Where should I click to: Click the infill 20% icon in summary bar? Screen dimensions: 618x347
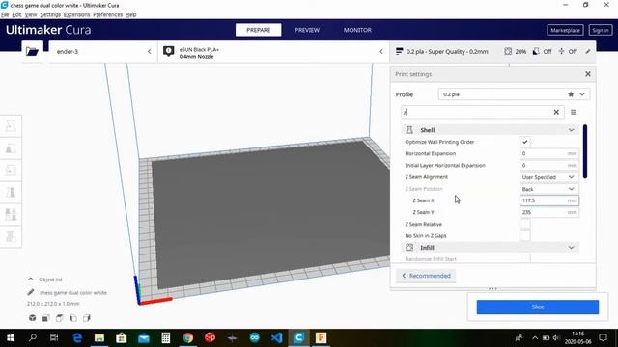point(508,51)
